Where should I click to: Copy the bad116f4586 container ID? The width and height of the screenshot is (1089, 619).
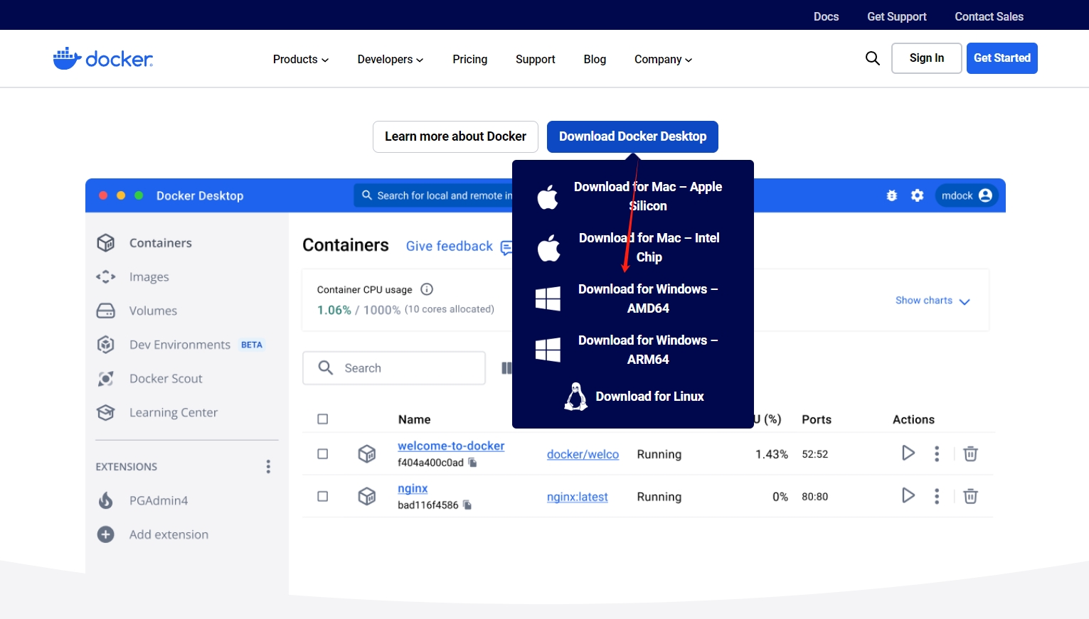467,505
